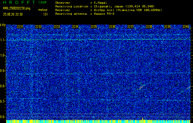193x123 pixels.
Task: Click the version number 1.00f
Action: pos(42,2)
